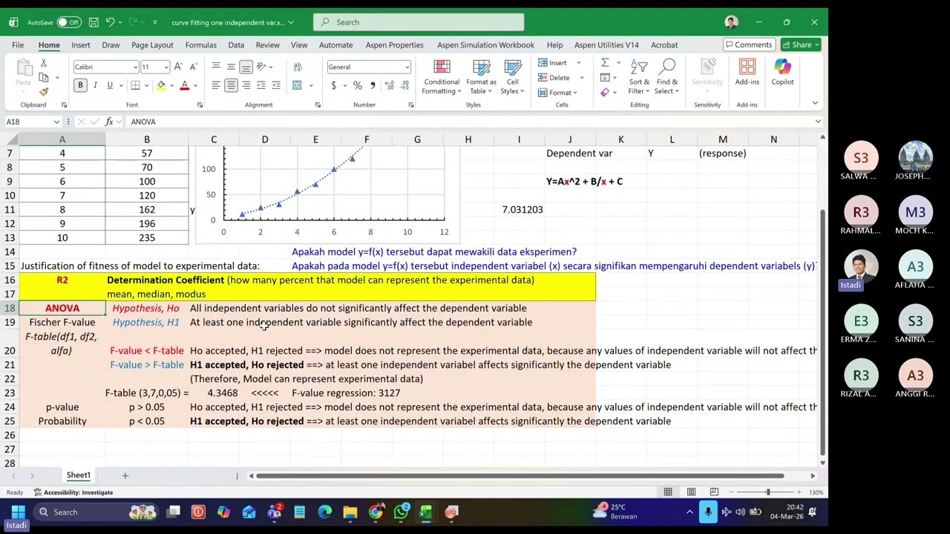Viewport: 950px width, 534px height.
Task: Click Decrease Indent icon
Action: (x=261, y=85)
